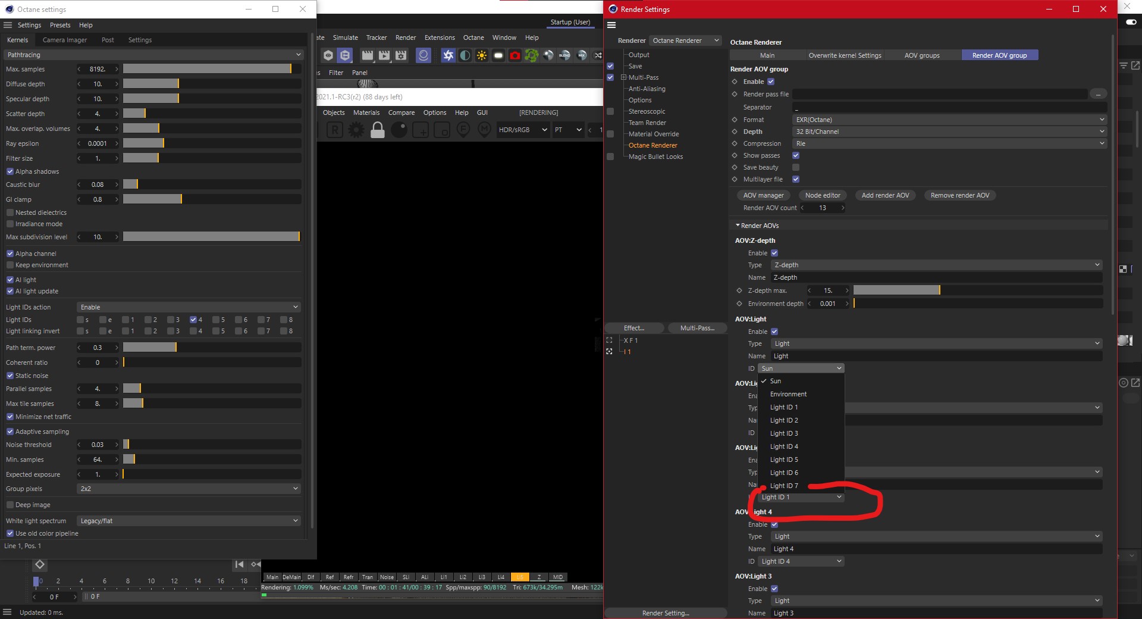Screen dimensions: 1142x619
Task: Click the Add render AOV button
Action: pyautogui.click(x=885, y=195)
